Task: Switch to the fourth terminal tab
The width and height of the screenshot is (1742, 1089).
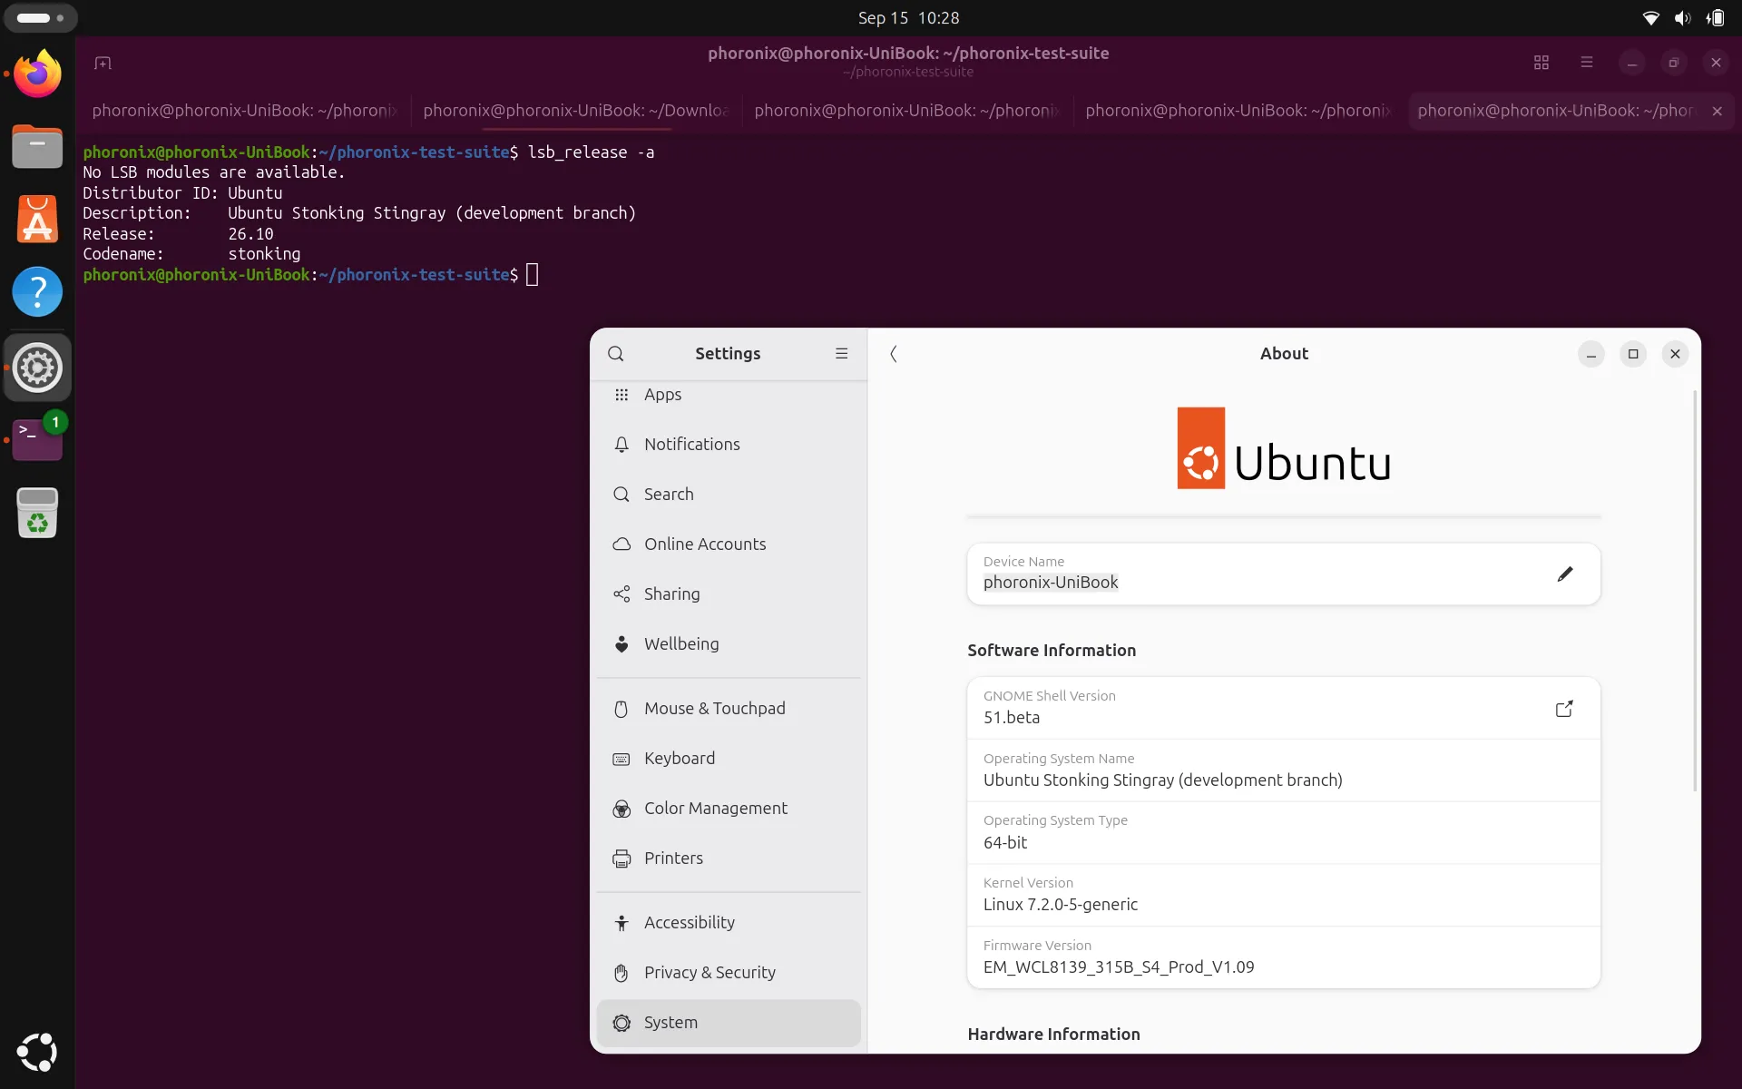Action: 1238,111
